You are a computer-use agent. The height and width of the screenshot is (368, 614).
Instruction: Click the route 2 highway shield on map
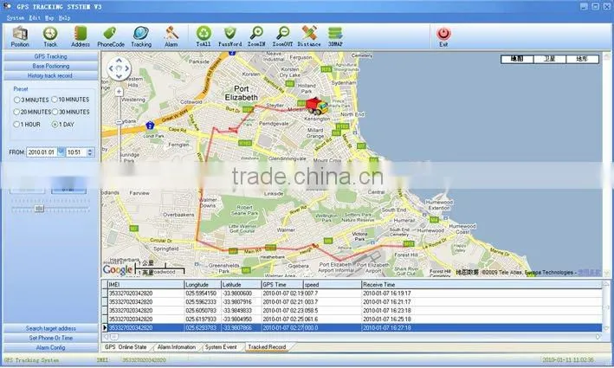tap(150, 126)
